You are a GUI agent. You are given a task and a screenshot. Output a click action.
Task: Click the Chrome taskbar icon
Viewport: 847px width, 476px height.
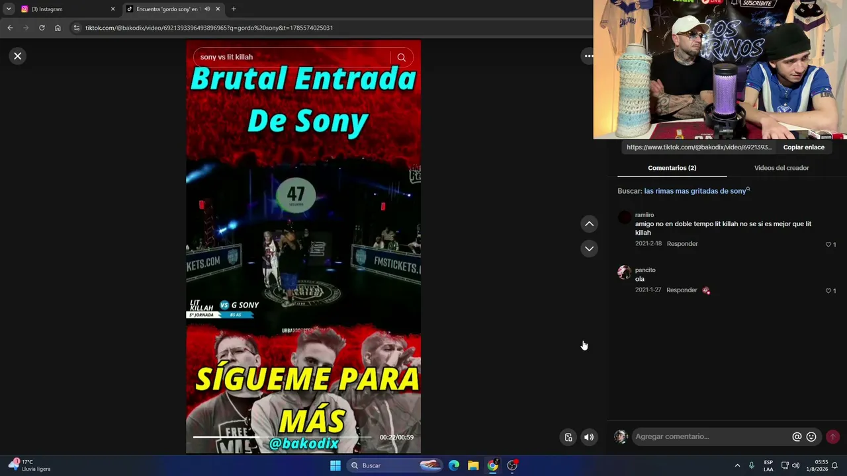(492, 465)
